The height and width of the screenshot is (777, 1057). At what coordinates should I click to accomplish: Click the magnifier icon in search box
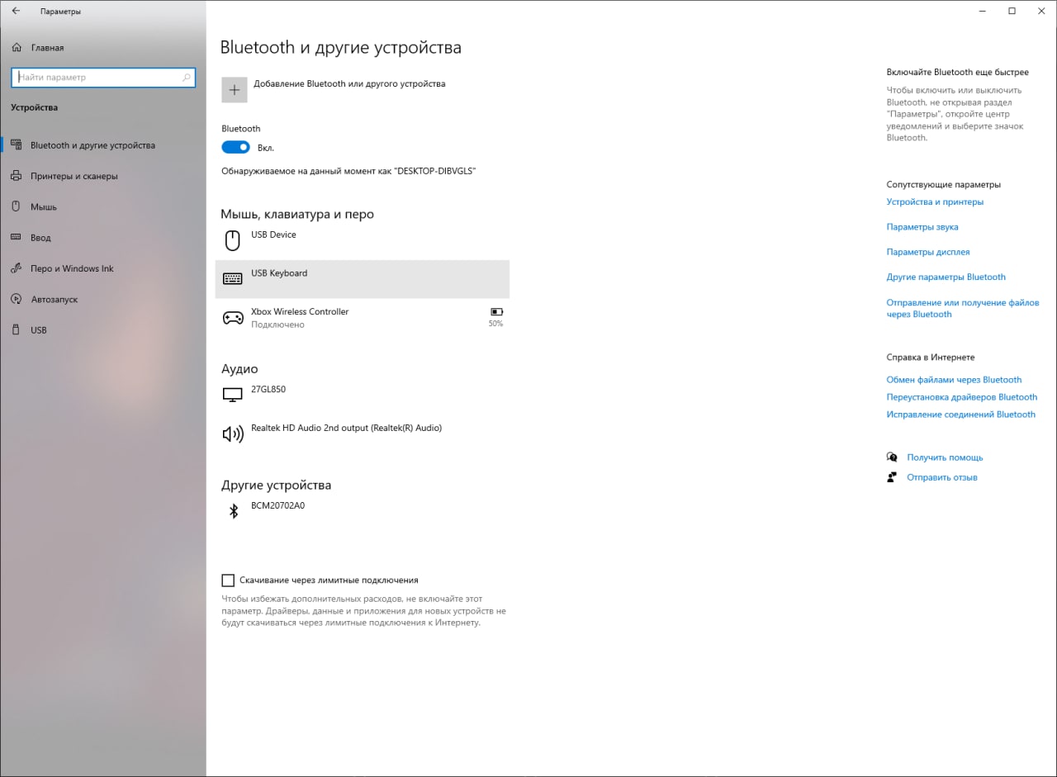pos(187,77)
